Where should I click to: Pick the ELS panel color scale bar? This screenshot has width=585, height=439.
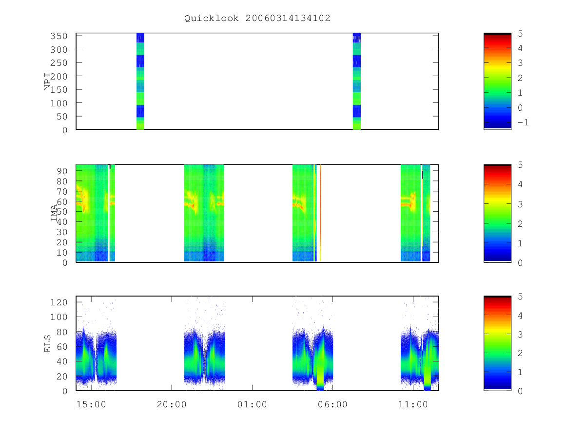497,343
